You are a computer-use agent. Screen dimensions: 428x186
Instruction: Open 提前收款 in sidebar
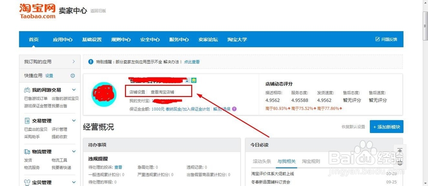(x=59, y=137)
